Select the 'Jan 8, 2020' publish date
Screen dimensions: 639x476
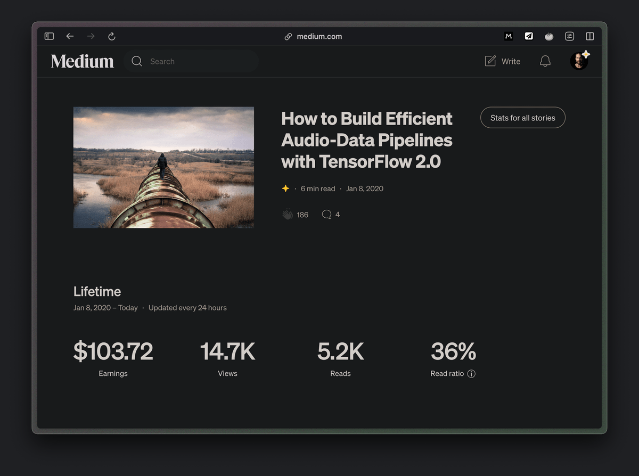click(x=365, y=188)
